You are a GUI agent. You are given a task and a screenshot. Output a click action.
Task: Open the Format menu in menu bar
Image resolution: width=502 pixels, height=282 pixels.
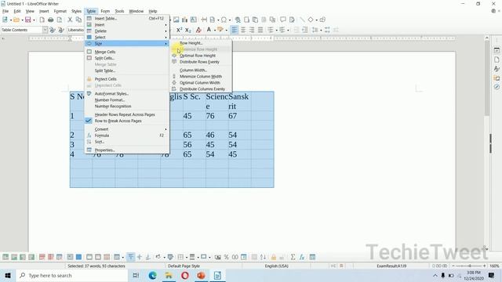tap(60, 11)
